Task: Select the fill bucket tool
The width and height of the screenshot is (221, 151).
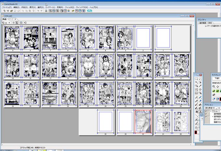Action: click(x=197, y=108)
